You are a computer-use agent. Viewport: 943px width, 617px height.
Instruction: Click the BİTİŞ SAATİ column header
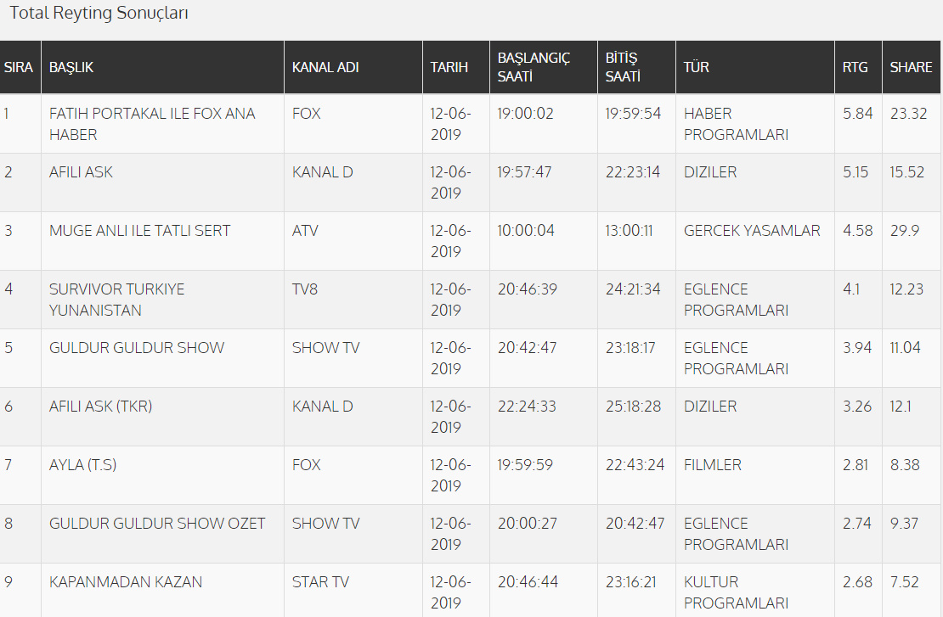click(623, 67)
